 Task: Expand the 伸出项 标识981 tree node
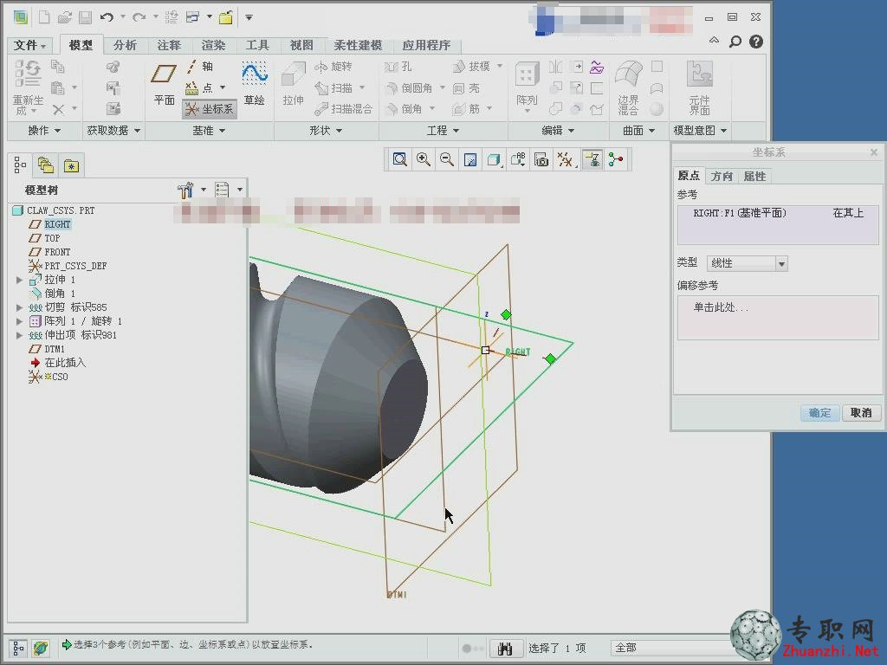coord(19,335)
